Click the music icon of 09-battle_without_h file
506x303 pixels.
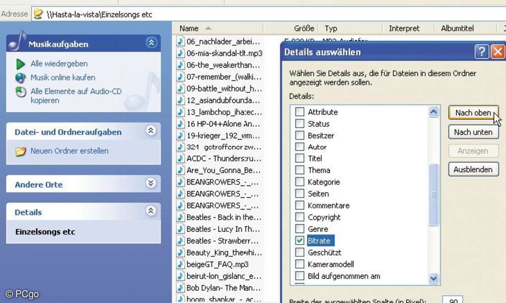(x=180, y=88)
